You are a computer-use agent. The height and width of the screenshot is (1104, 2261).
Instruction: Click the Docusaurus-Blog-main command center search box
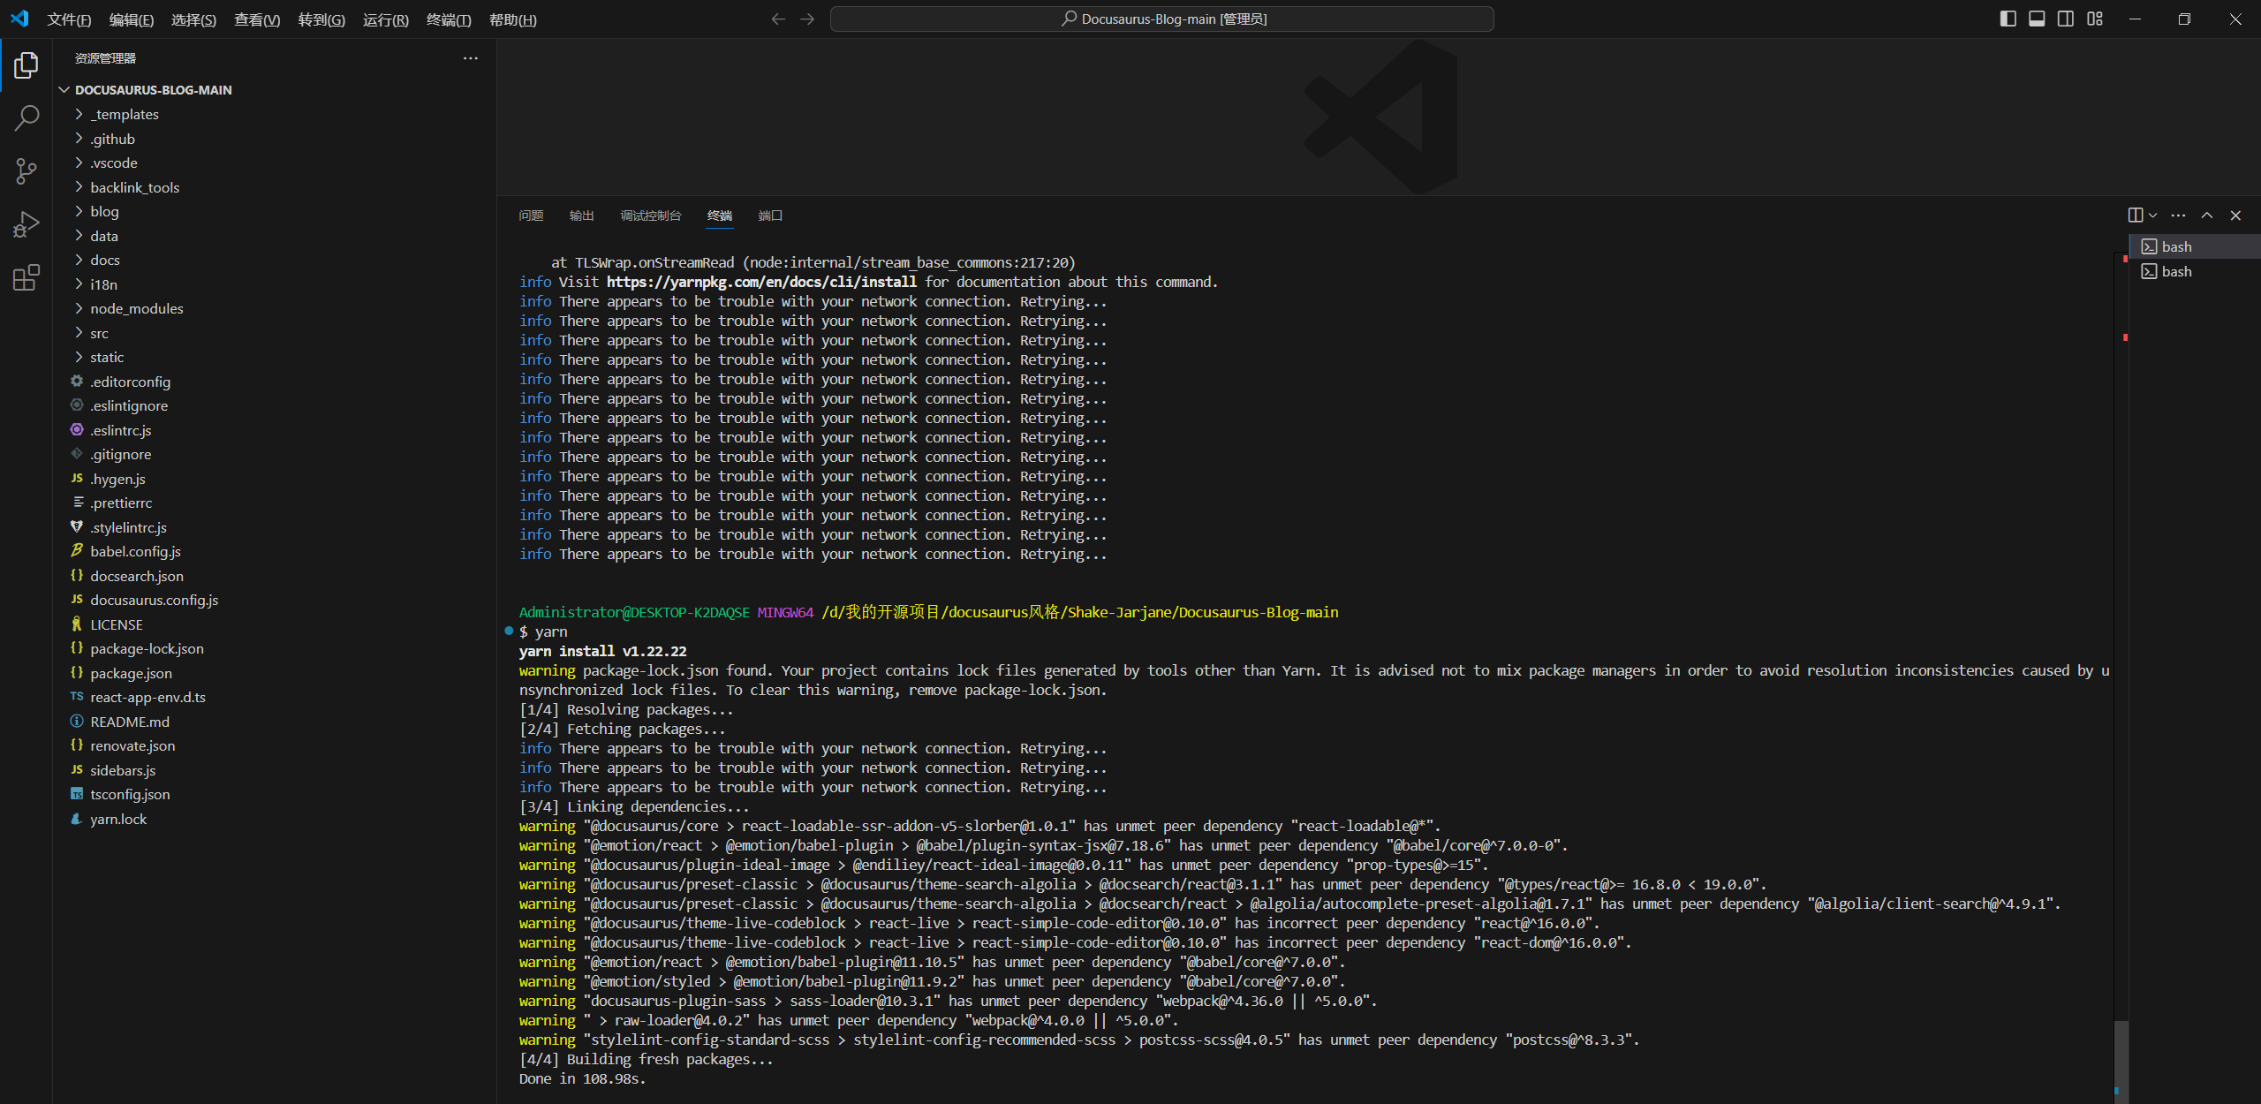1161,19
